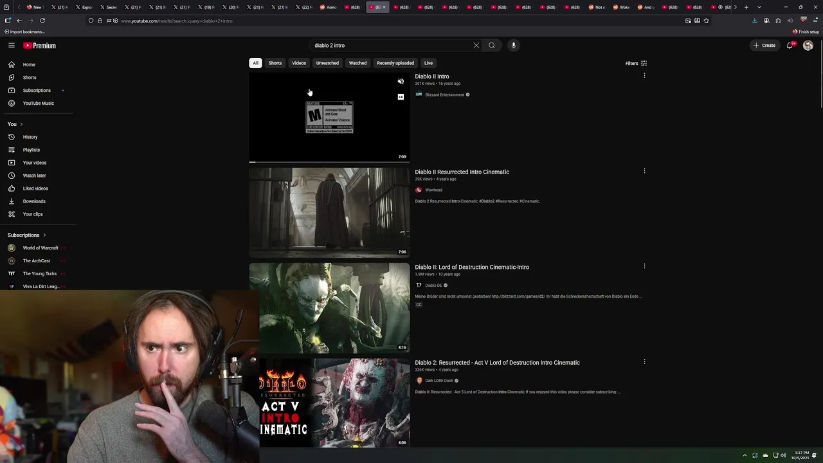Bookmark this page with the star icon
The image size is (823, 463).
pos(706,21)
